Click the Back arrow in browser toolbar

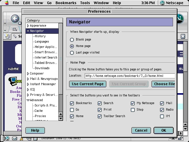point(15,19)
